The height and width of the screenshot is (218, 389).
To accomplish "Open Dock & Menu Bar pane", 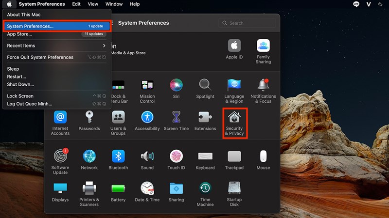I will (120, 91).
